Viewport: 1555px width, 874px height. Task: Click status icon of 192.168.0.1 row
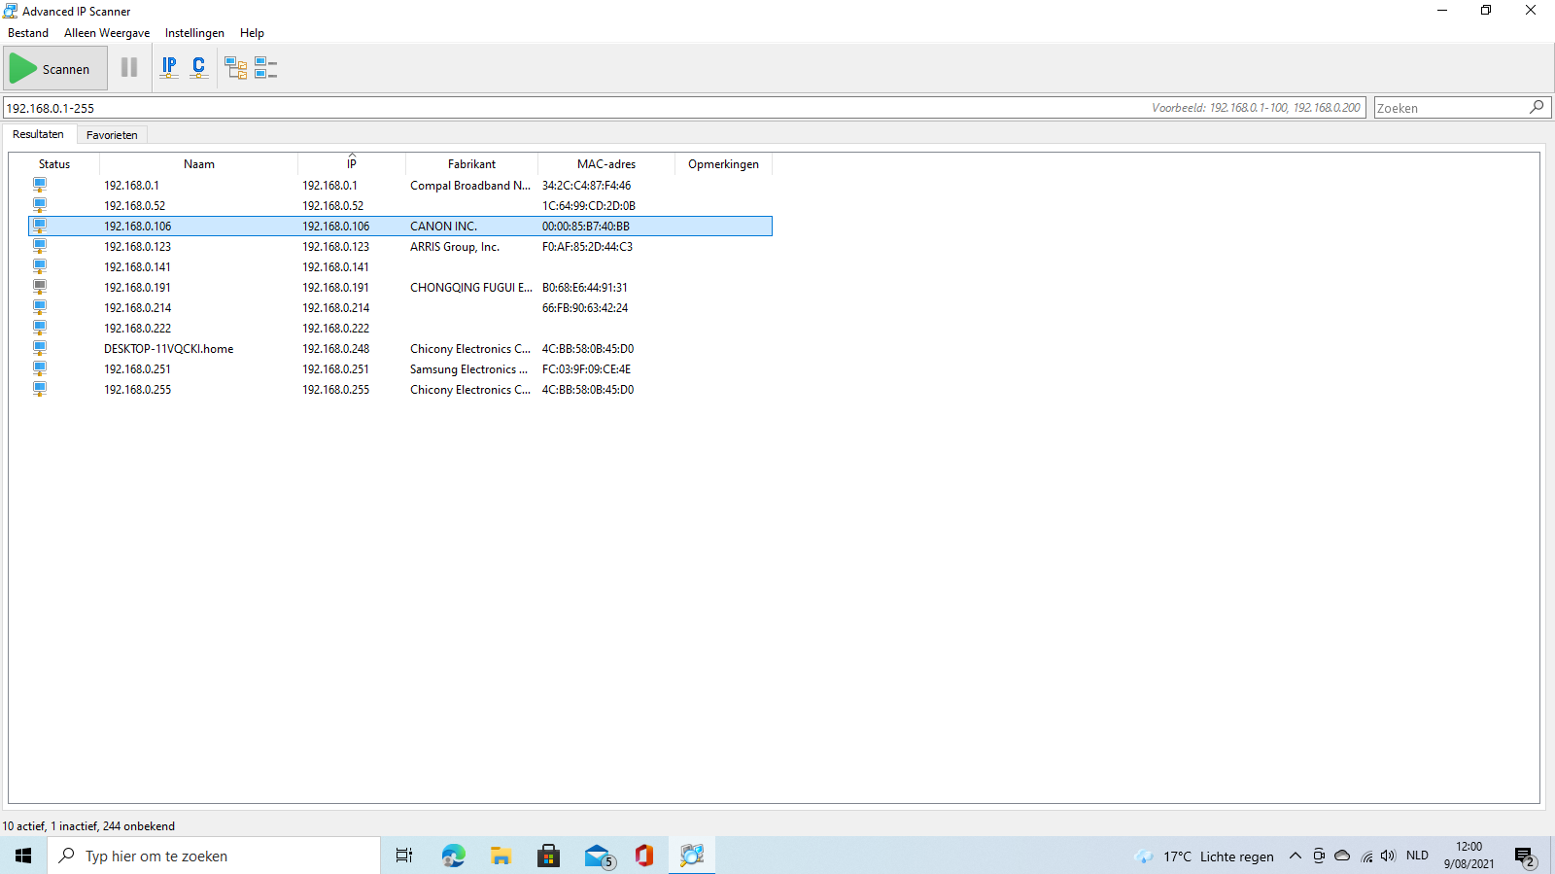pyautogui.click(x=40, y=185)
